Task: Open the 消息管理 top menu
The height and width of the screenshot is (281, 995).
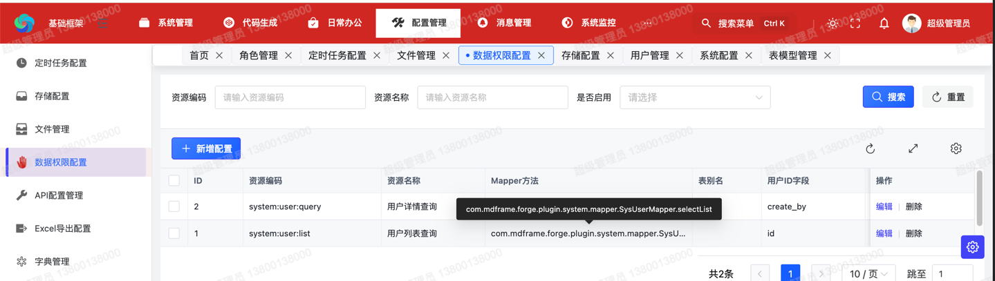Action: click(505, 23)
